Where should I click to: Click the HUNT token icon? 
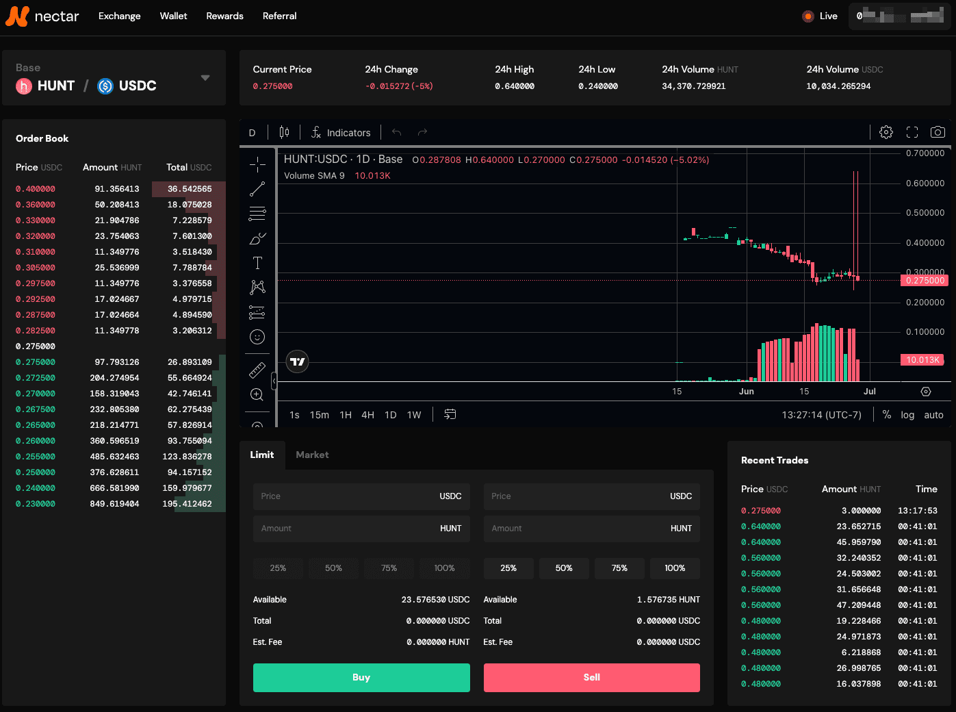(24, 86)
